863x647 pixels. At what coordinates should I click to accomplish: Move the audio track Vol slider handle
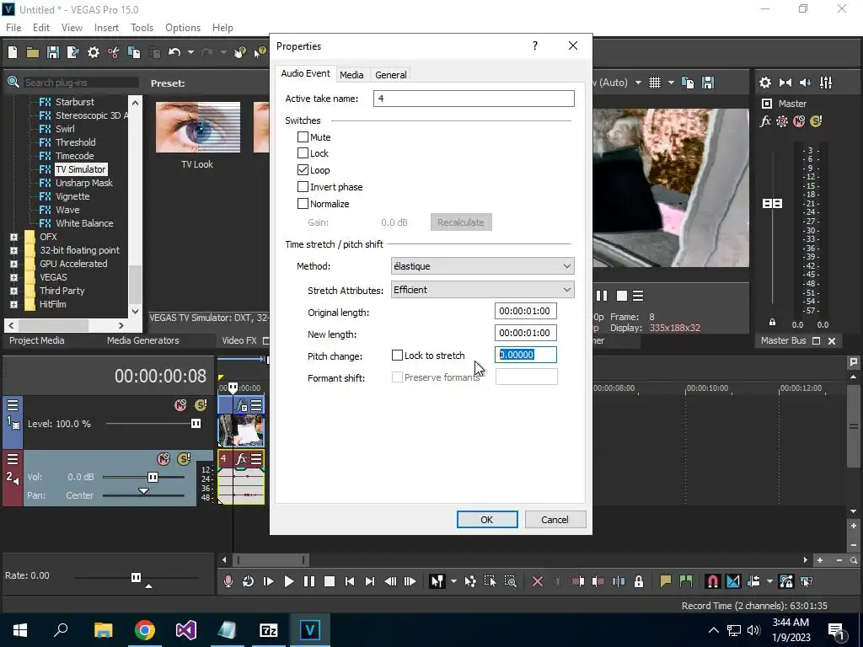pyautogui.click(x=153, y=477)
